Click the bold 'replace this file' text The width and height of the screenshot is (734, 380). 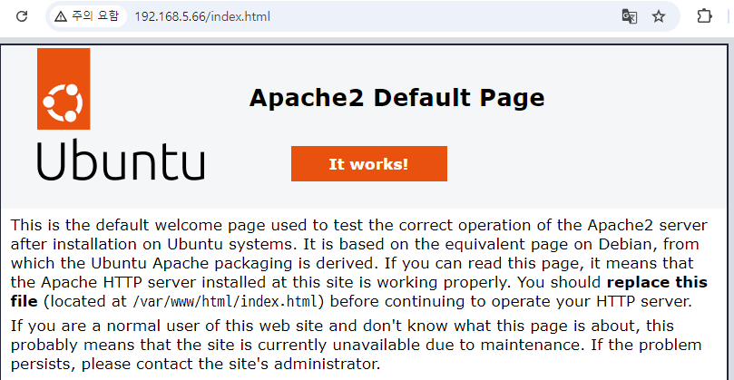[x=359, y=292]
